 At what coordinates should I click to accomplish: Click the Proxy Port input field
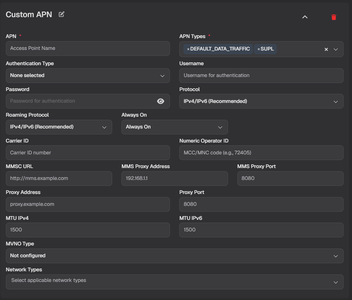(261, 205)
